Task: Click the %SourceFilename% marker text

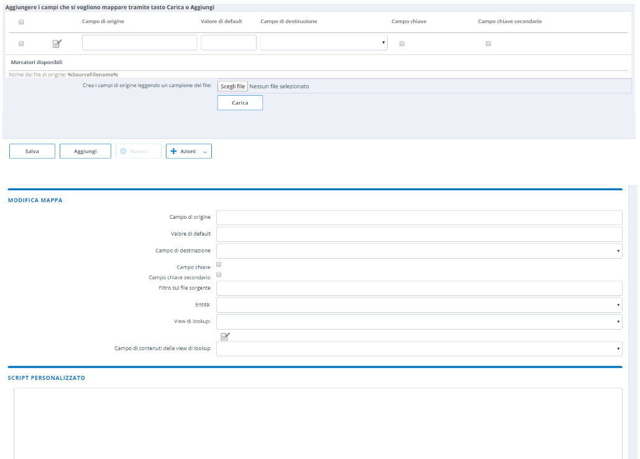Action: (93, 75)
